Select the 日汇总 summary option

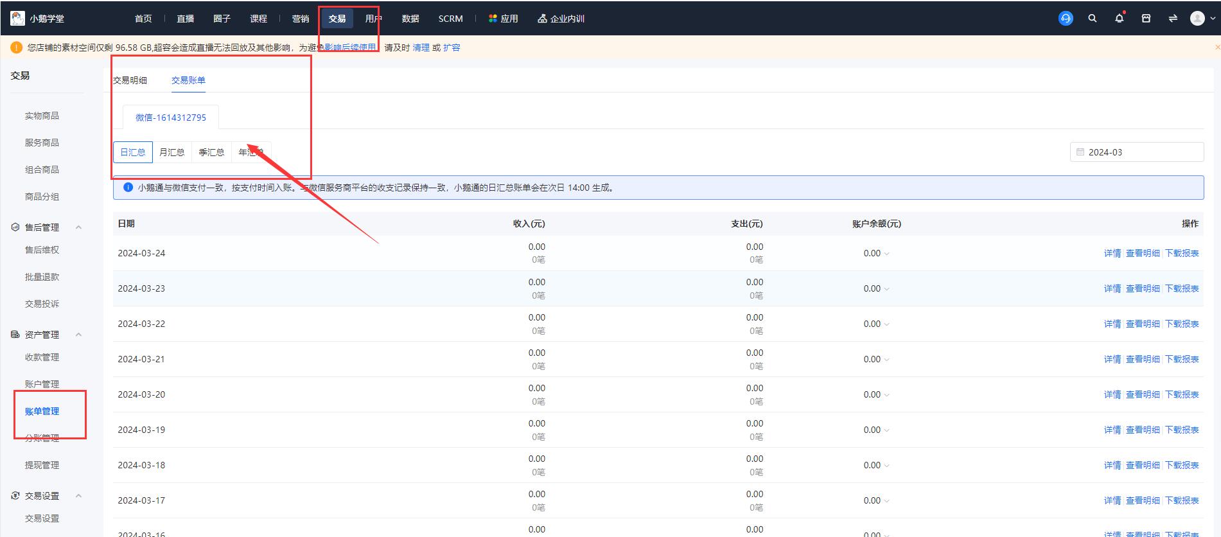pyautogui.click(x=133, y=152)
